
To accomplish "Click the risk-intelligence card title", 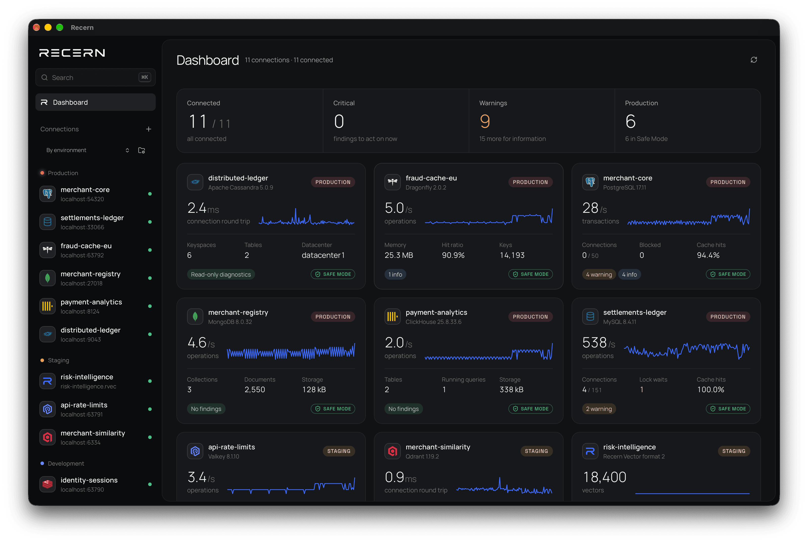I will coord(629,447).
